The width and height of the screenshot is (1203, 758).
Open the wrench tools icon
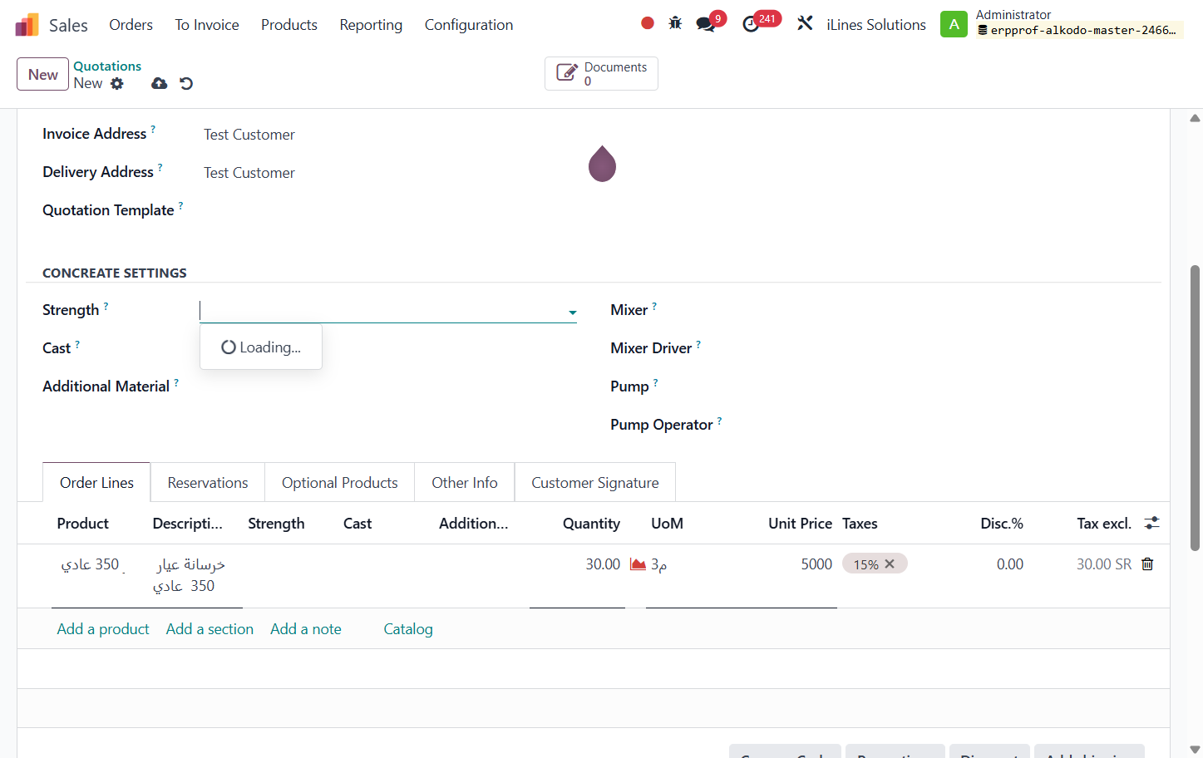(805, 23)
